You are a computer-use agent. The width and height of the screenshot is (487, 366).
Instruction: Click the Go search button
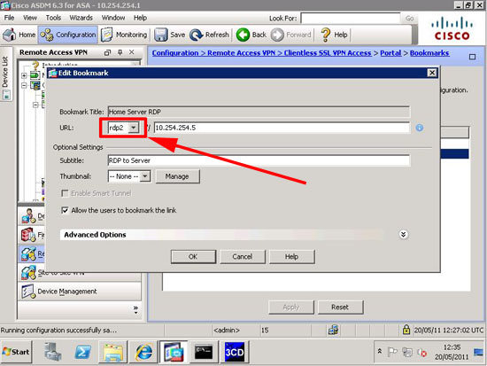coord(409,19)
